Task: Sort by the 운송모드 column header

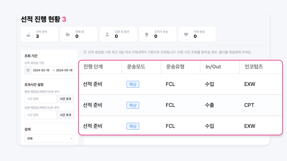Action: [136, 67]
